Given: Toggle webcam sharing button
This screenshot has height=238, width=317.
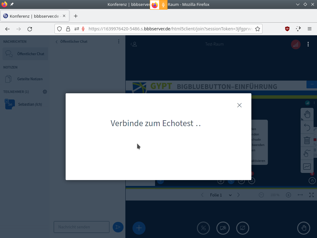Looking at the screenshot, I should (x=223, y=228).
